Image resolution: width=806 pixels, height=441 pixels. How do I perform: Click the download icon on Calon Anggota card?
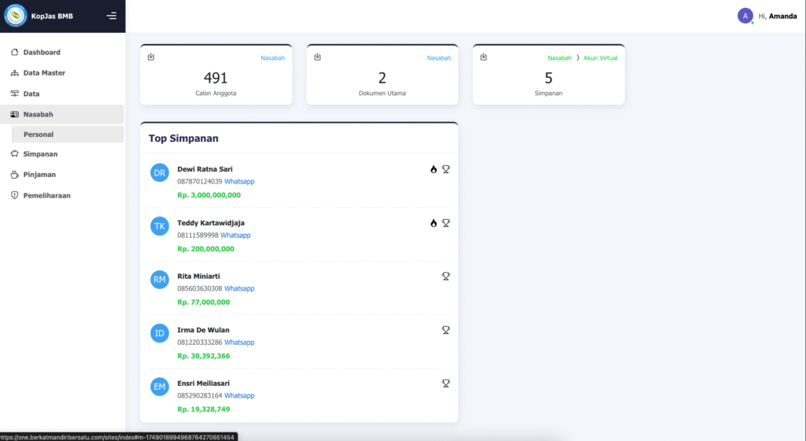coord(151,57)
